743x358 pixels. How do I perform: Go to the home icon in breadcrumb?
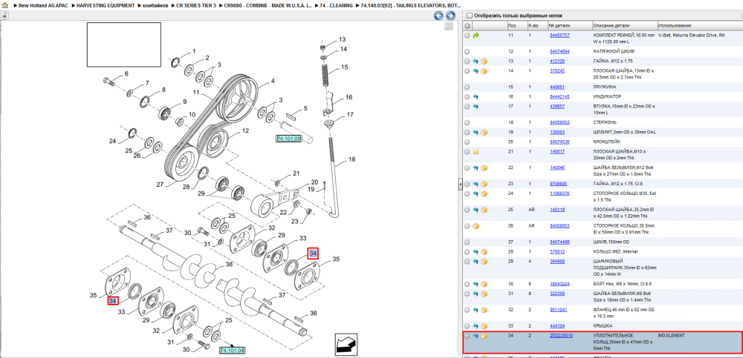(x=4, y=4)
